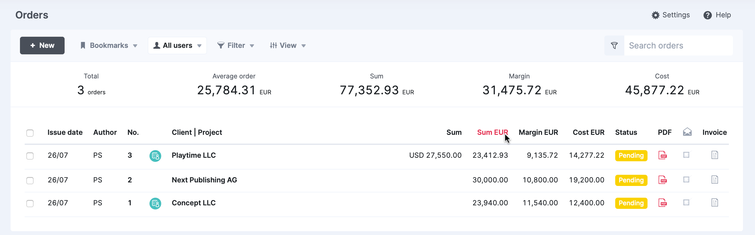Click the New order button
Screen dimensions: 755x235
pyautogui.click(x=42, y=46)
